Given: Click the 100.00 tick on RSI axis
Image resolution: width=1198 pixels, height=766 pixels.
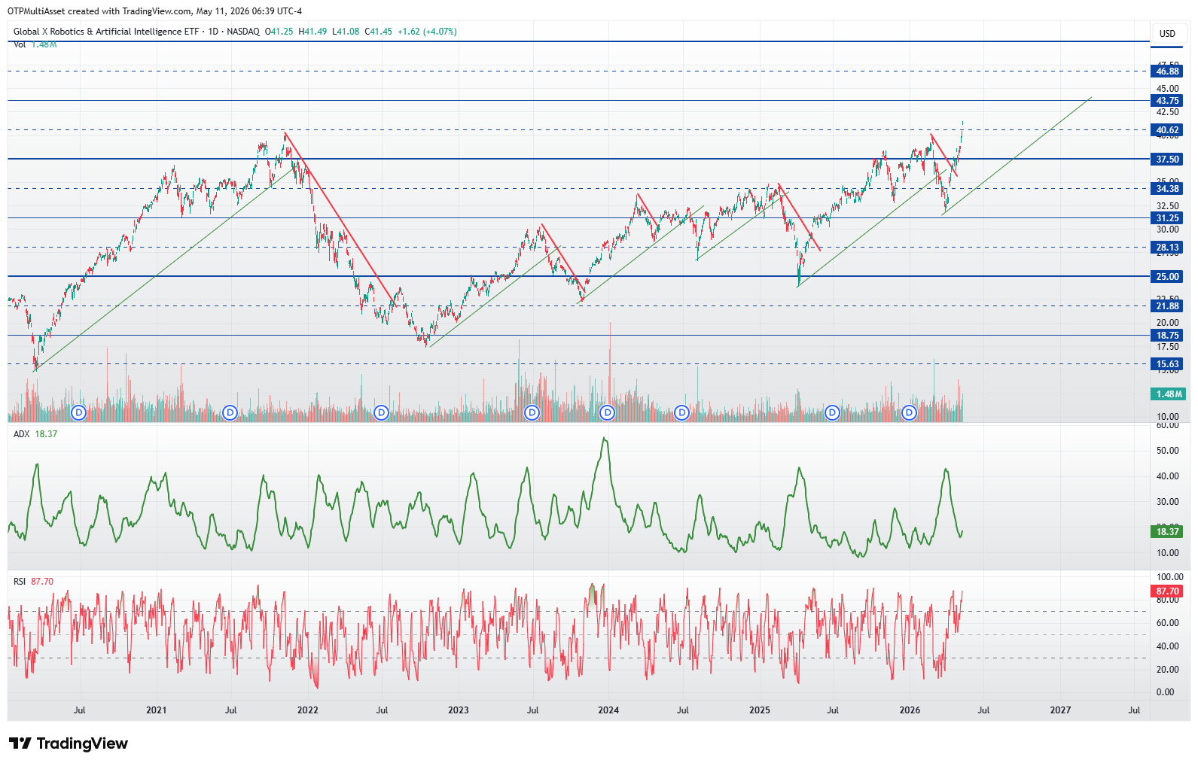Looking at the screenshot, I should click(1169, 577).
